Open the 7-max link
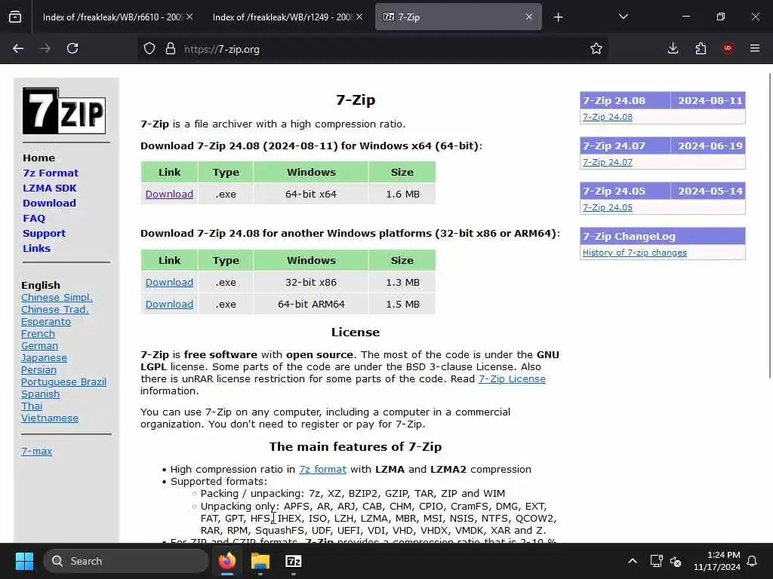 click(36, 451)
